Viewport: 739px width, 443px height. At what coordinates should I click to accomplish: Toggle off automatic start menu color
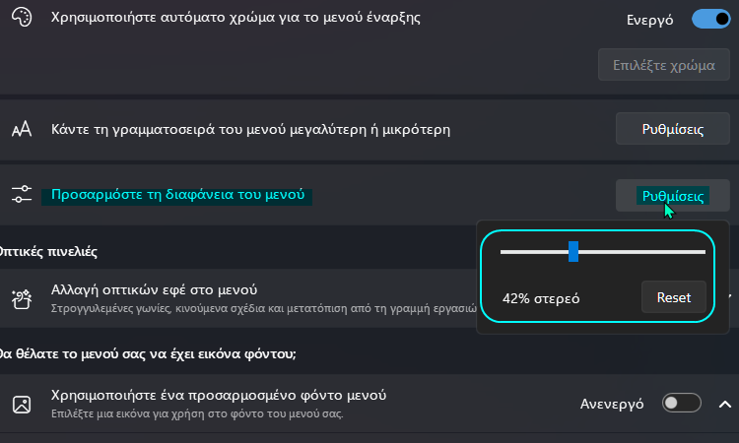[x=710, y=20]
